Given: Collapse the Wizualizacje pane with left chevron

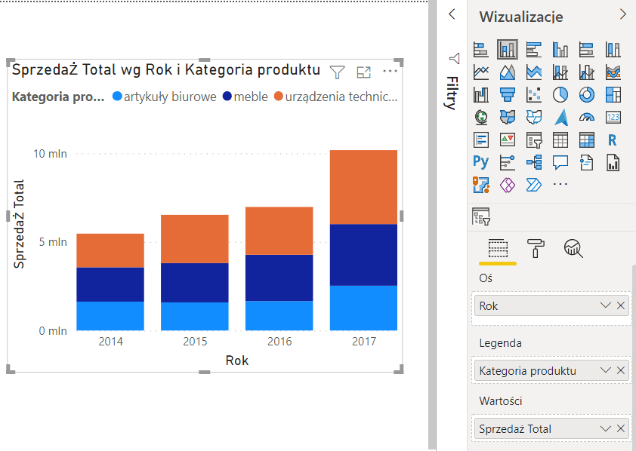Looking at the screenshot, I should click(452, 14).
